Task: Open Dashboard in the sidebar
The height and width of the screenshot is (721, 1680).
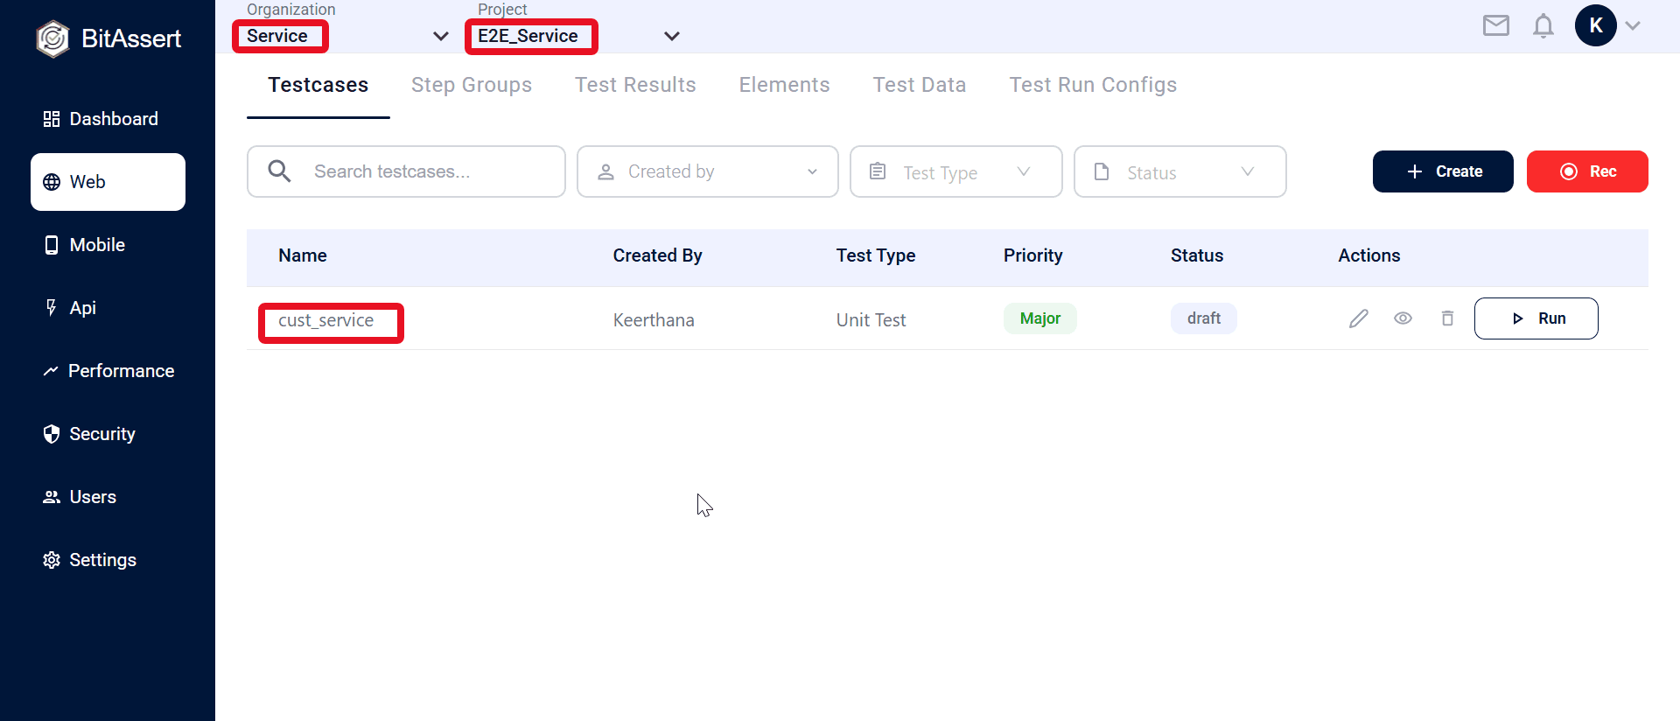Action: pyautogui.click(x=108, y=119)
